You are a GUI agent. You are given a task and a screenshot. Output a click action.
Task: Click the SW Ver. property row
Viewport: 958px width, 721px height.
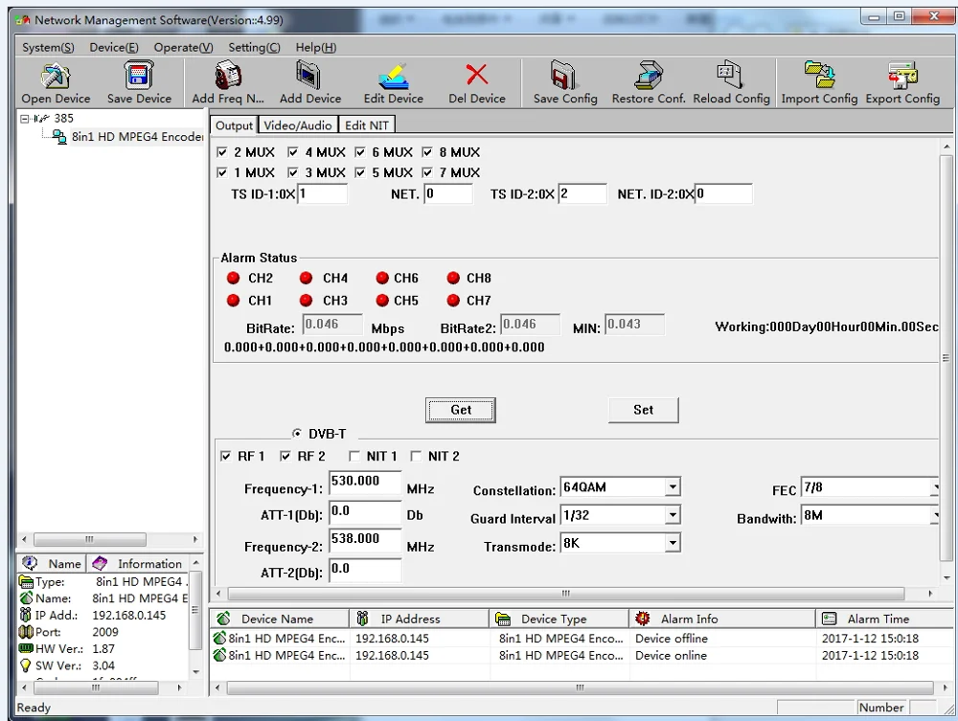click(x=103, y=666)
